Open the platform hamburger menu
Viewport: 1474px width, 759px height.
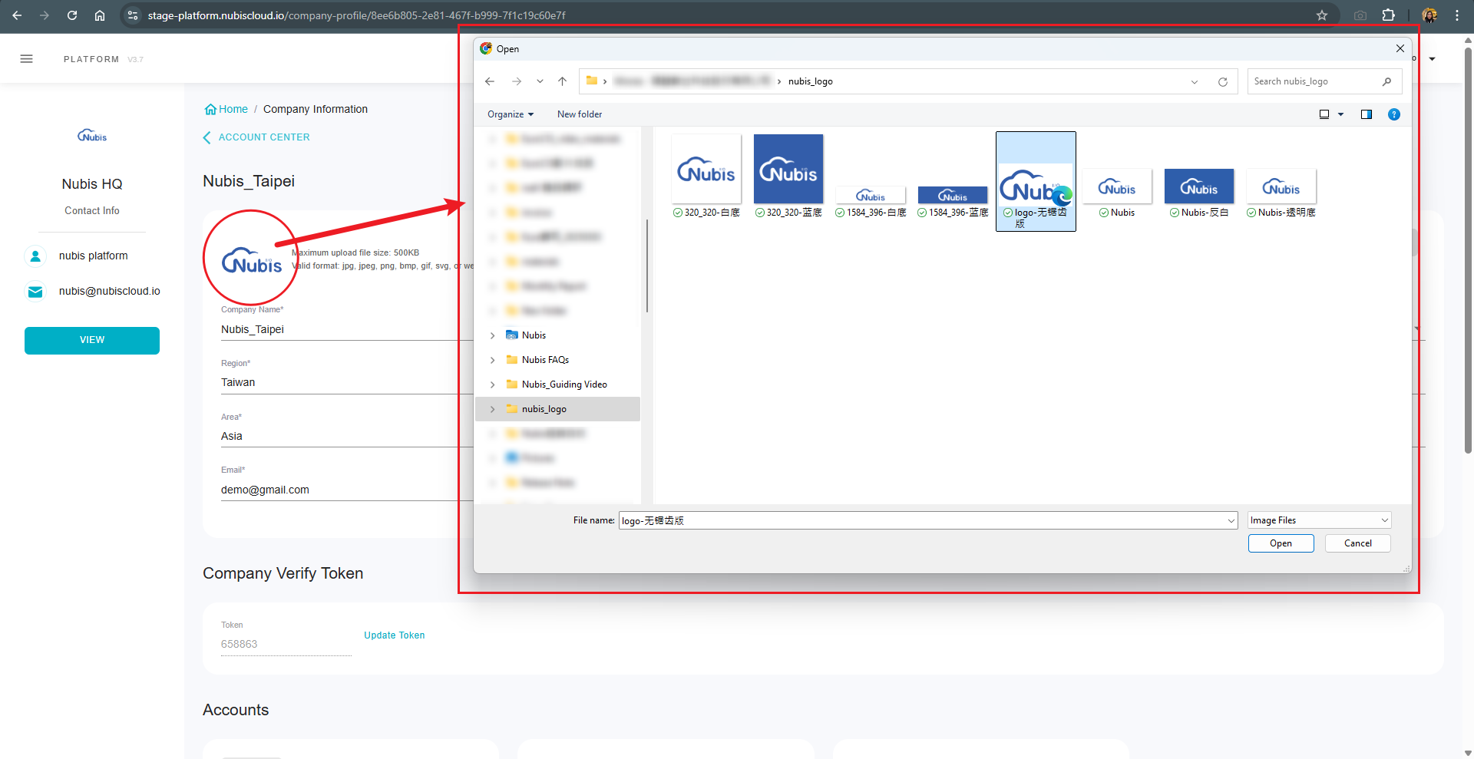[27, 59]
